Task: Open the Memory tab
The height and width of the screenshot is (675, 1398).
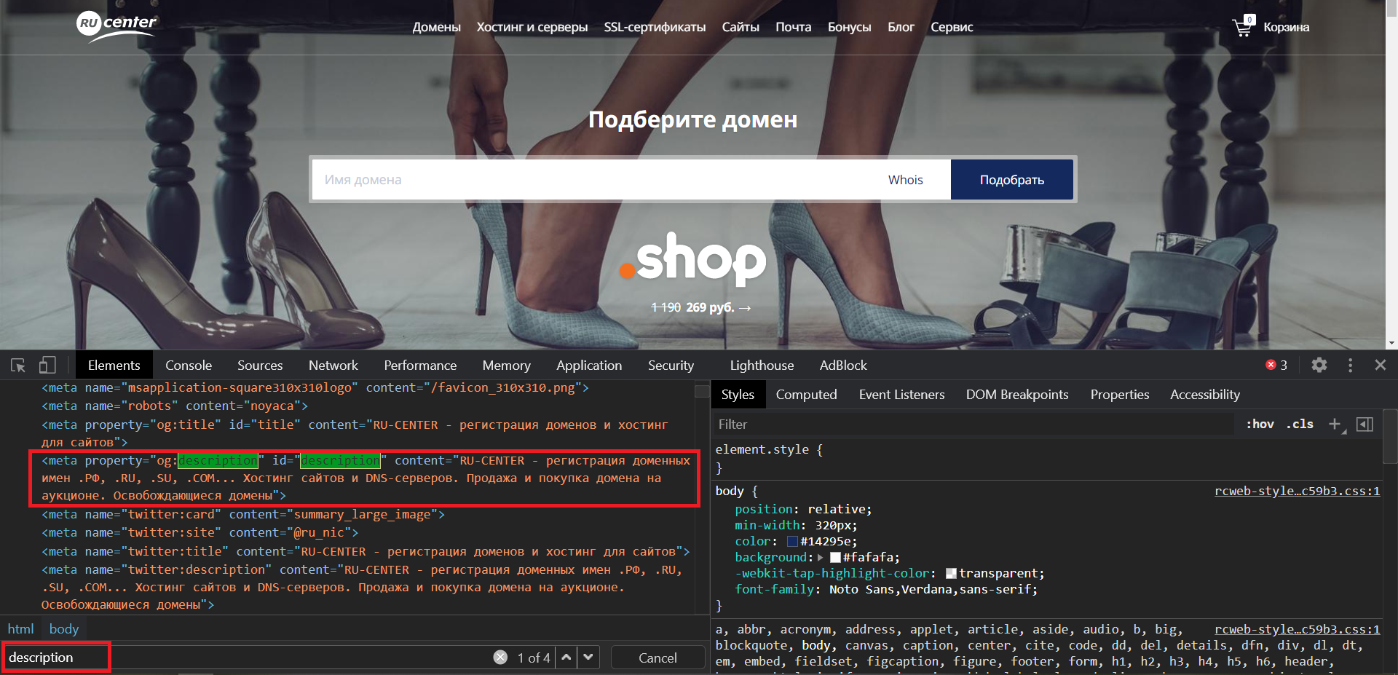Action: pyautogui.click(x=506, y=365)
